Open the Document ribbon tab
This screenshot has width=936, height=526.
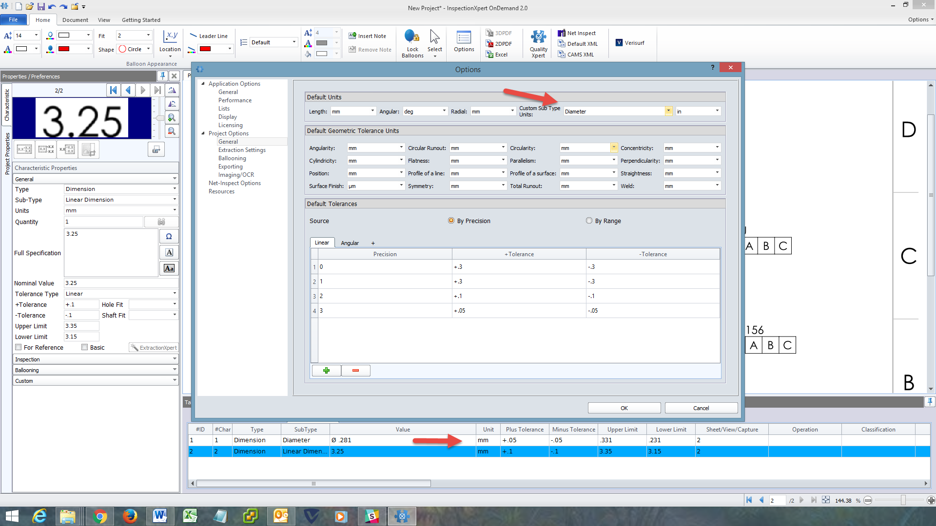tap(75, 20)
